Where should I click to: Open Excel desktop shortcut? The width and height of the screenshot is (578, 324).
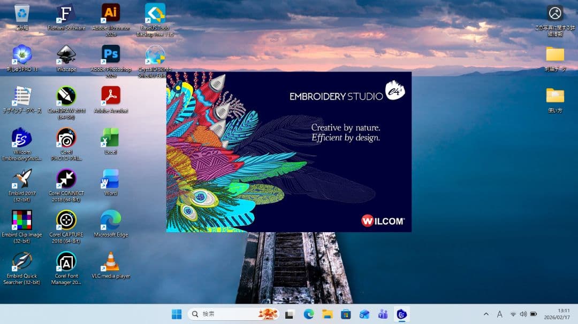point(111,141)
